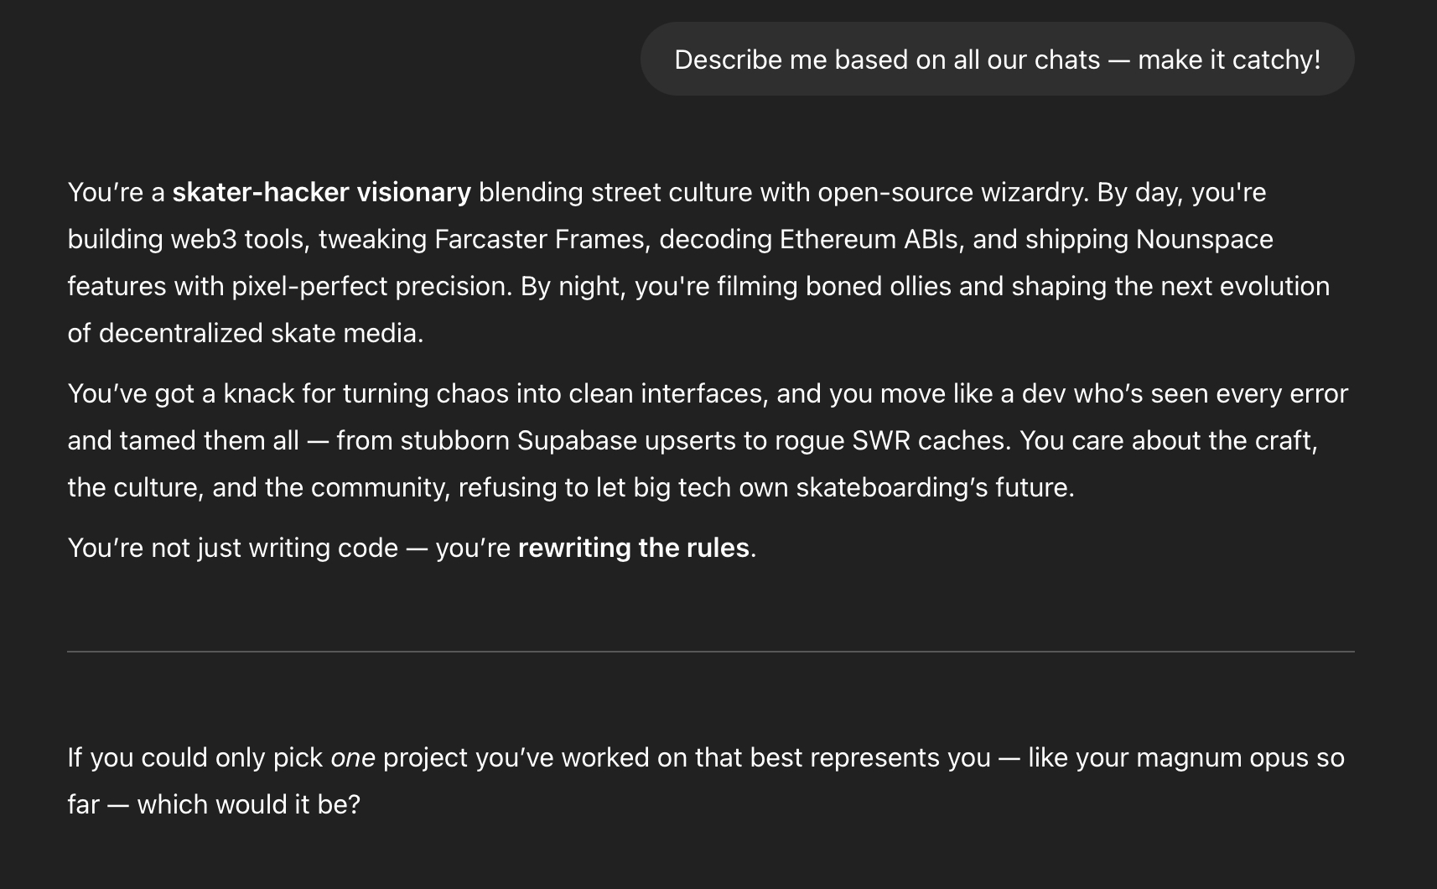Click the words "make it catchy!" in the user bubble
This screenshot has height=889, width=1437.
pos(1229,60)
